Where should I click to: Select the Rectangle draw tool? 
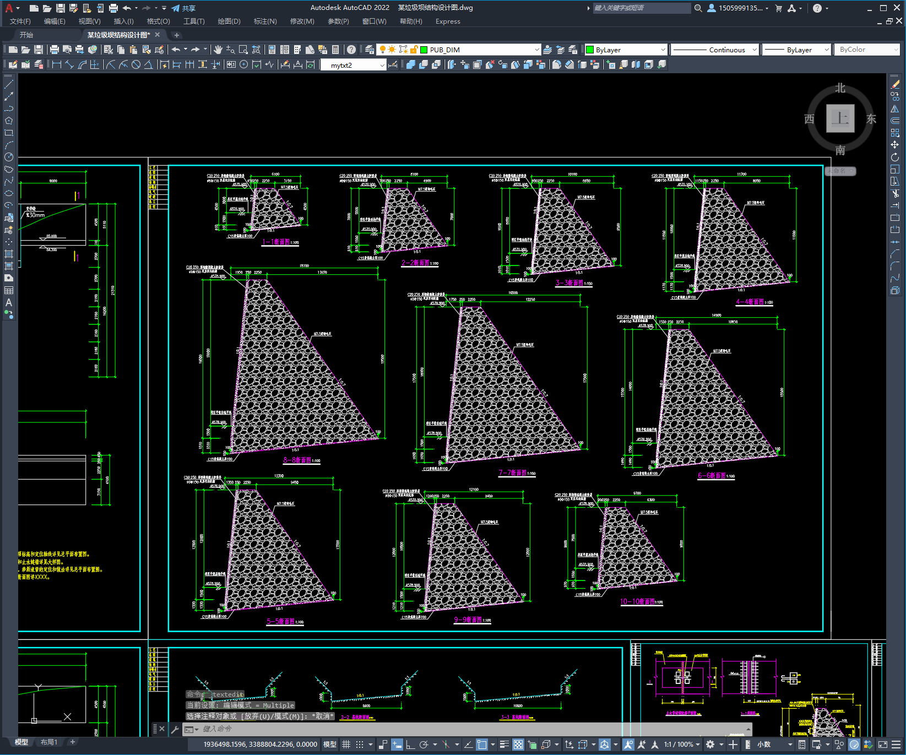coord(9,133)
